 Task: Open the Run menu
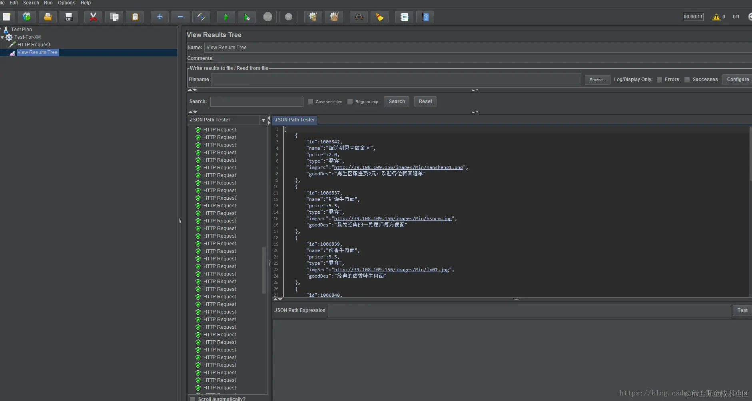click(48, 3)
